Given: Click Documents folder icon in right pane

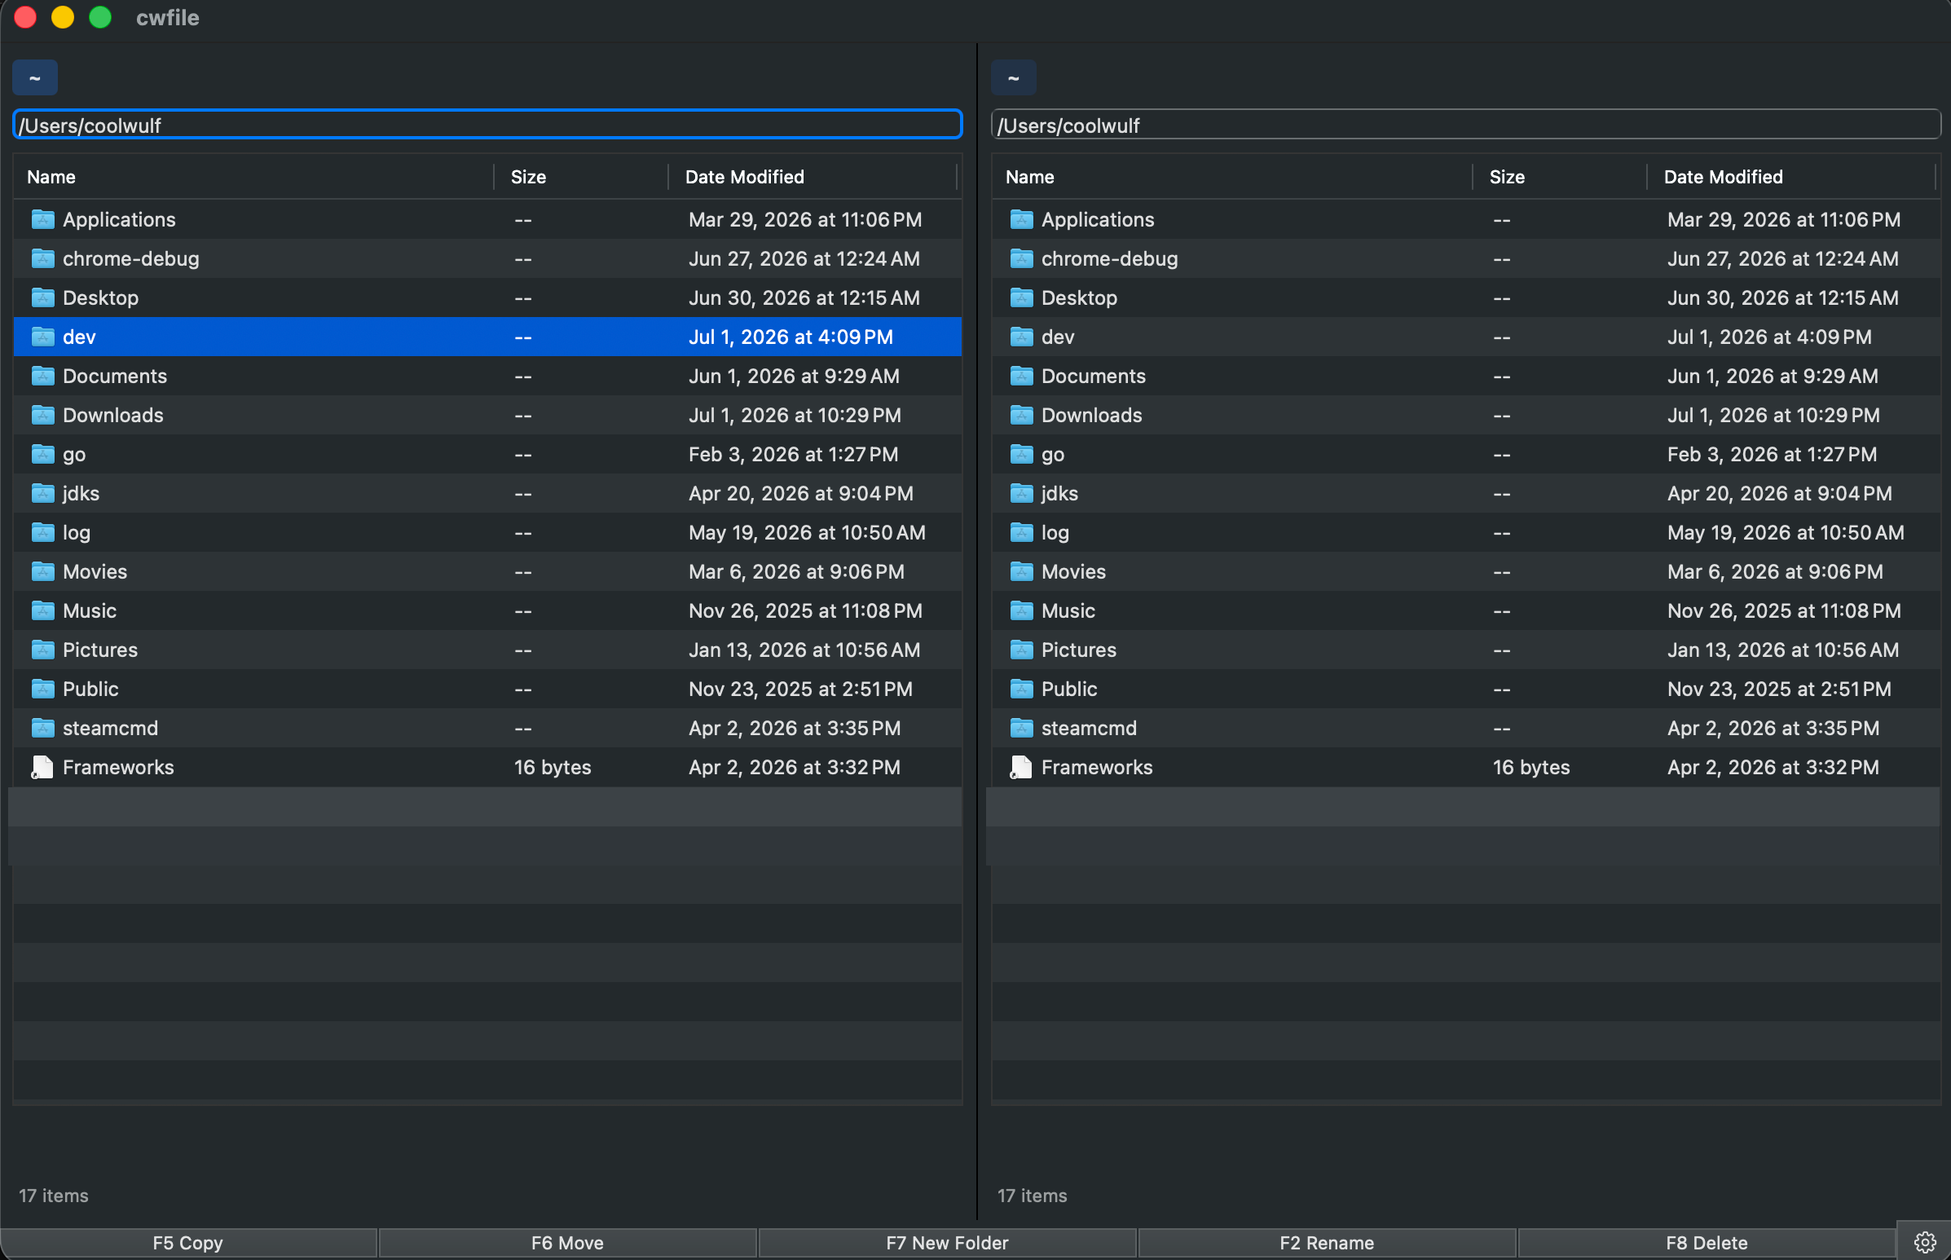Looking at the screenshot, I should click(1021, 377).
